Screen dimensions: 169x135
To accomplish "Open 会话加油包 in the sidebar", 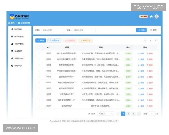I will click(x=17, y=58).
